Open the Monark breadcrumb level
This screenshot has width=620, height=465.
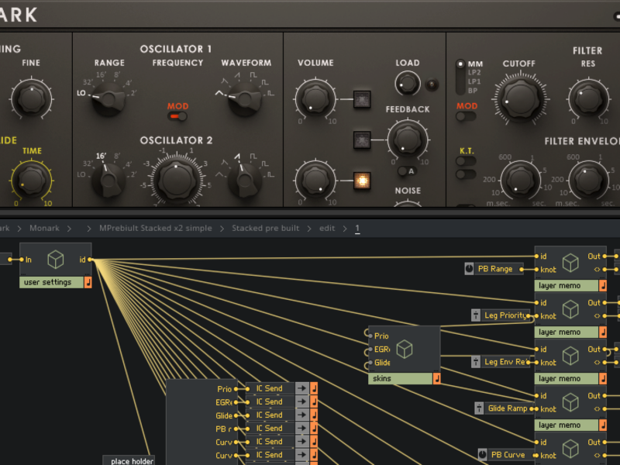(44, 229)
